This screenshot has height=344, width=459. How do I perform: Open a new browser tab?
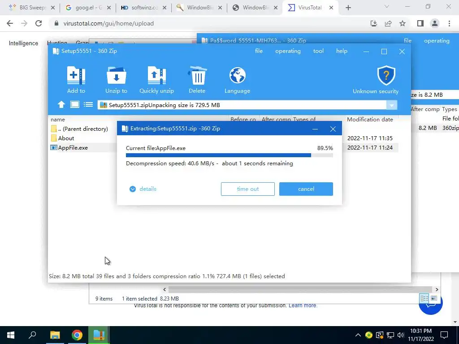348,8
